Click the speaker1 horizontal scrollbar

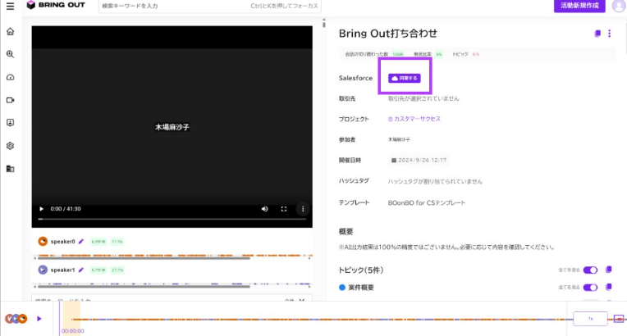coord(142,287)
